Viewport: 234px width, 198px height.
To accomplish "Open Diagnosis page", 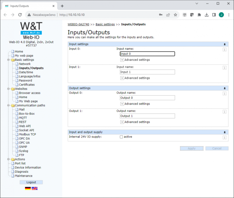I will click(x=22, y=172).
